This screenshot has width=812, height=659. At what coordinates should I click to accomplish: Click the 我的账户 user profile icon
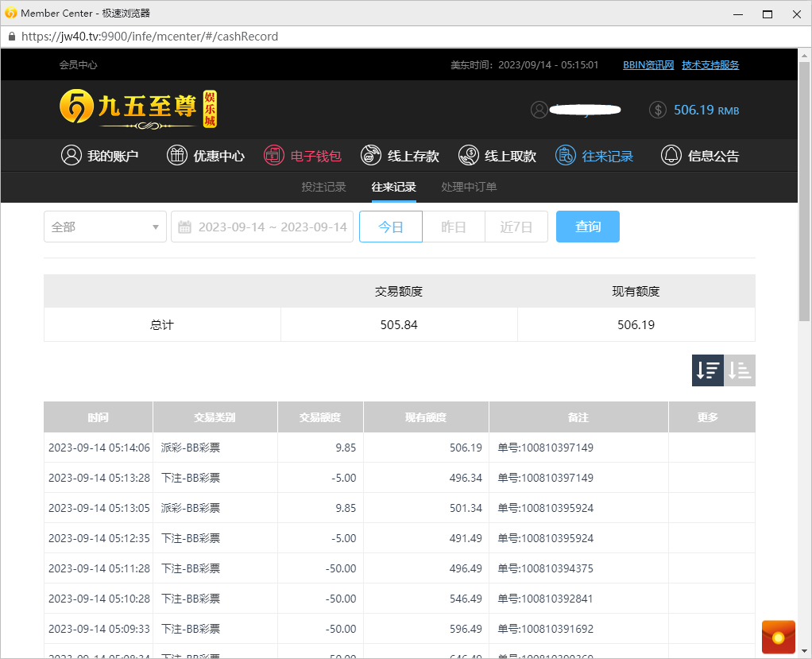[72, 156]
